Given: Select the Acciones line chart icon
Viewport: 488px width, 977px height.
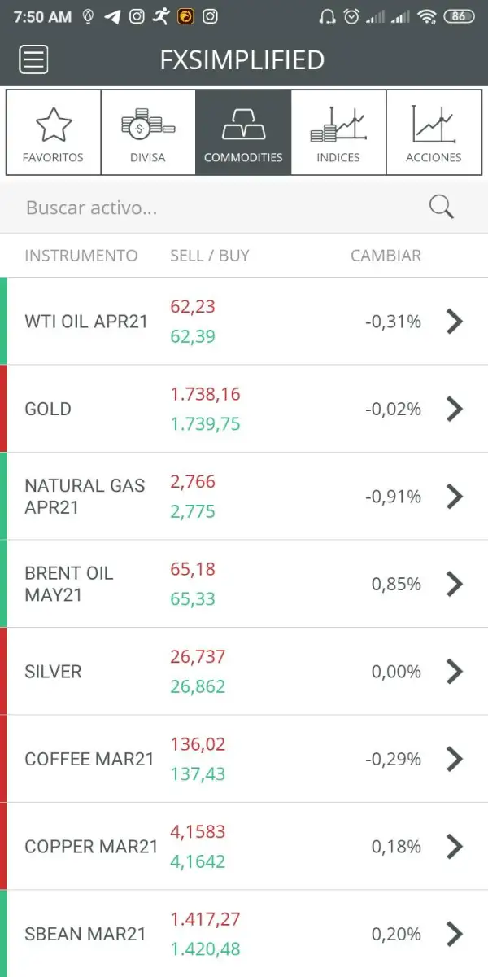Looking at the screenshot, I should click(x=434, y=125).
